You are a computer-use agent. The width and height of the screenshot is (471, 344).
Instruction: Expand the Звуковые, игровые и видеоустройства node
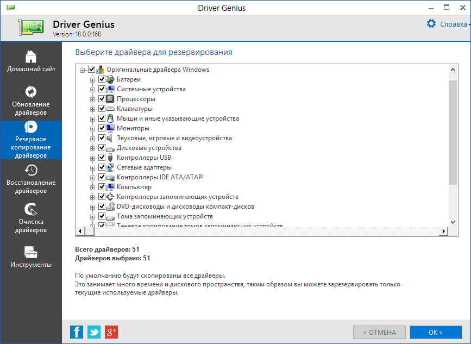[x=92, y=139]
